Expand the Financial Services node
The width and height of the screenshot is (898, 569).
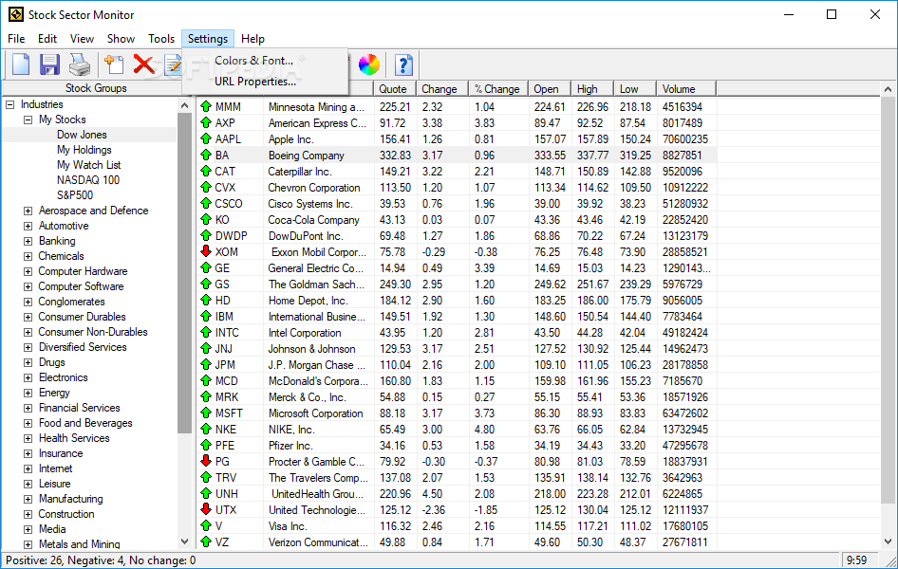[28, 408]
